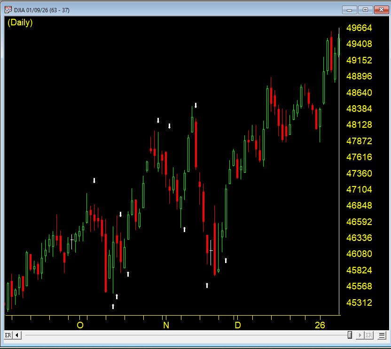Click the (Daily) timeframe label
391x349 pixels.
(x=20, y=23)
